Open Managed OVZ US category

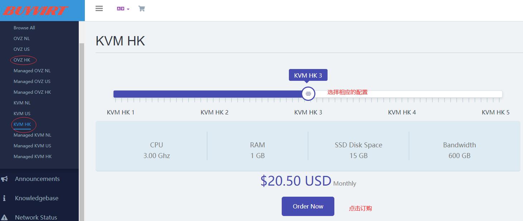(32, 81)
